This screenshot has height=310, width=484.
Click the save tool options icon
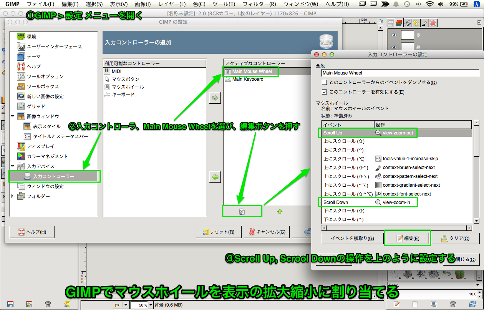pyautogui.click(x=10, y=304)
